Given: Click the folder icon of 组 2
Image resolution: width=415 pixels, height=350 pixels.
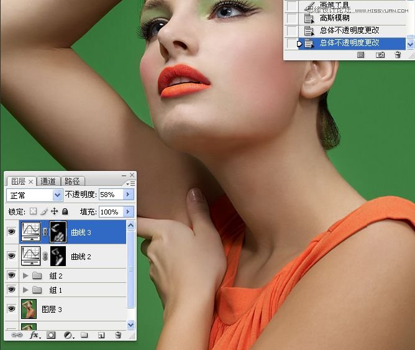Looking at the screenshot, I should 37,275.
